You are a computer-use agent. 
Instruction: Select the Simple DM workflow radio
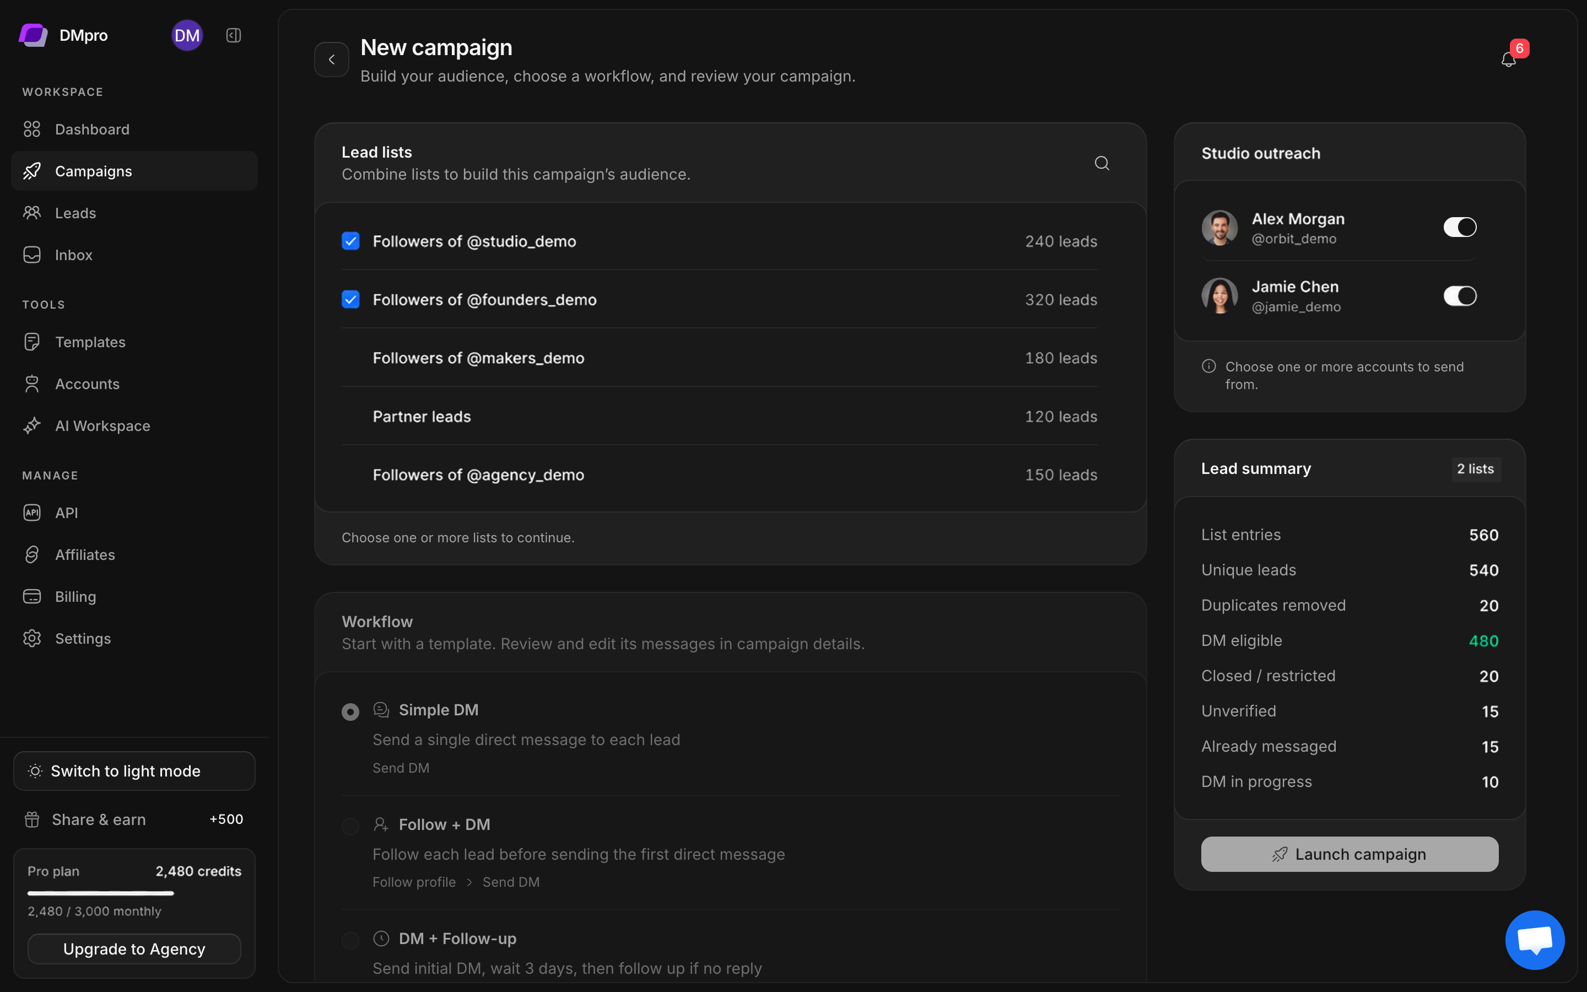(x=351, y=712)
